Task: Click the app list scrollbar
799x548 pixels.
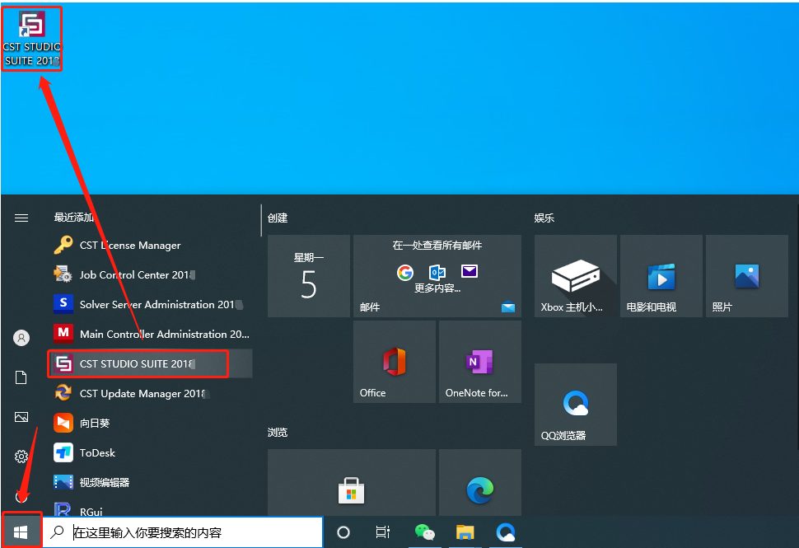Action: click(x=261, y=220)
